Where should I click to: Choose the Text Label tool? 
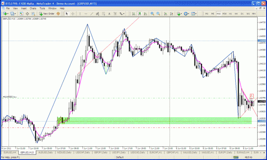point(115,14)
